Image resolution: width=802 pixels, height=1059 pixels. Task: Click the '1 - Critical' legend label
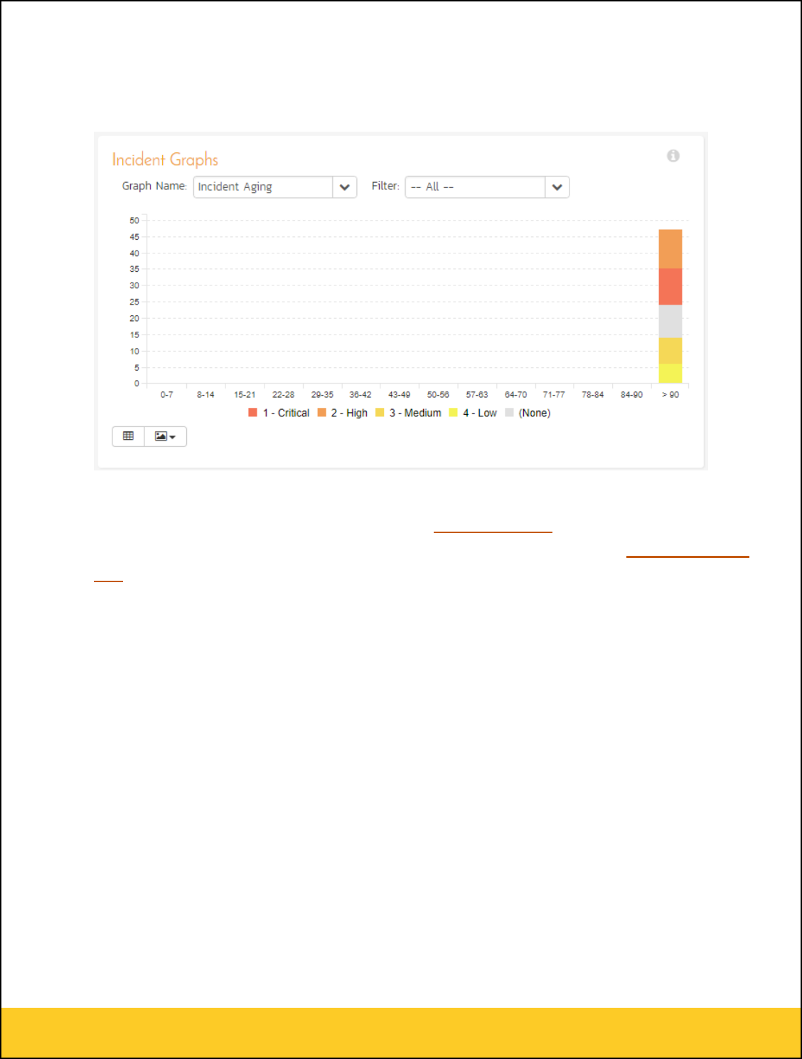(x=286, y=413)
